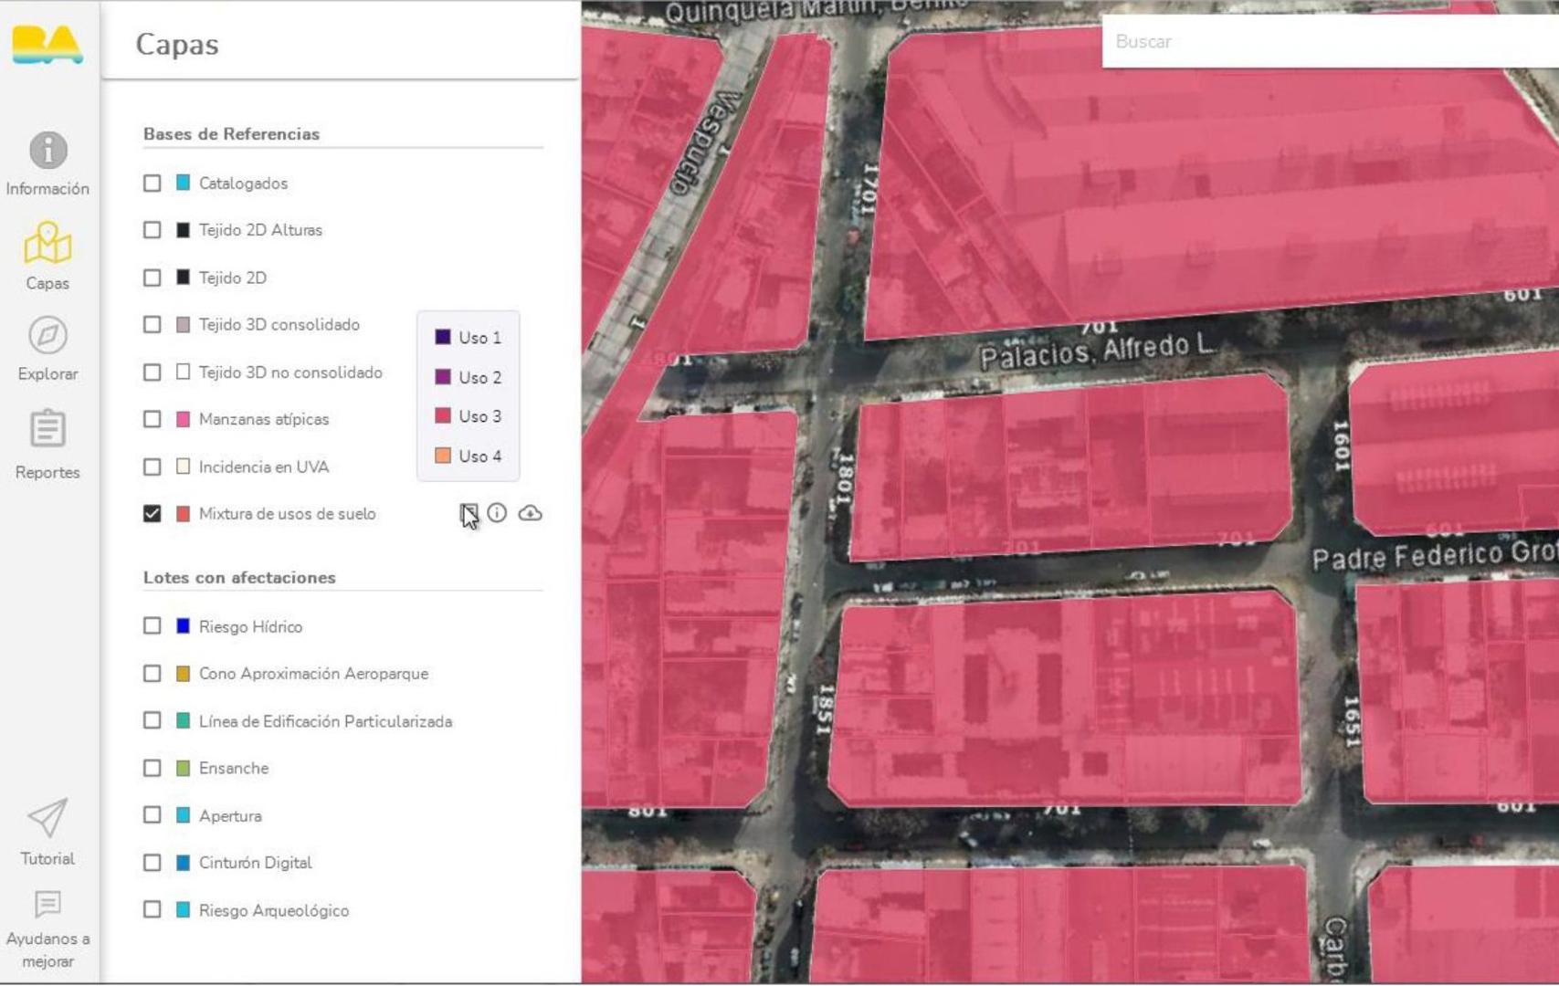Check the Tejido 2D Alturas checkbox
The image size is (1559, 986).
click(x=152, y=230)
